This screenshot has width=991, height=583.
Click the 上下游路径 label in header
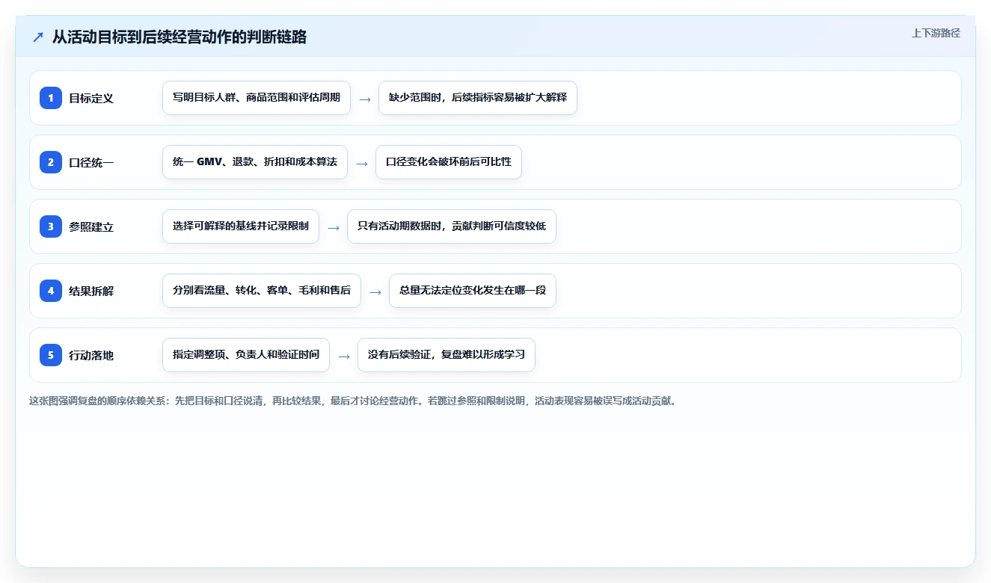click(x=936, y=33)
